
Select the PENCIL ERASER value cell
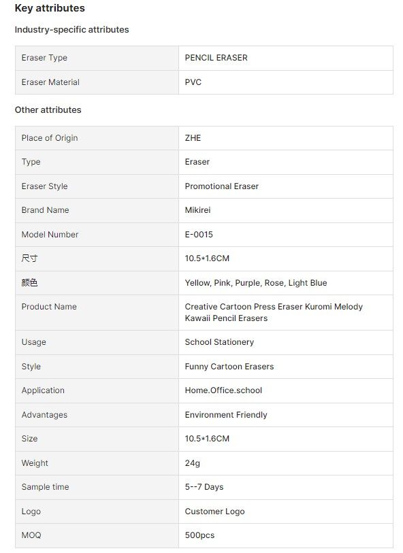click(x=285, y=58)
